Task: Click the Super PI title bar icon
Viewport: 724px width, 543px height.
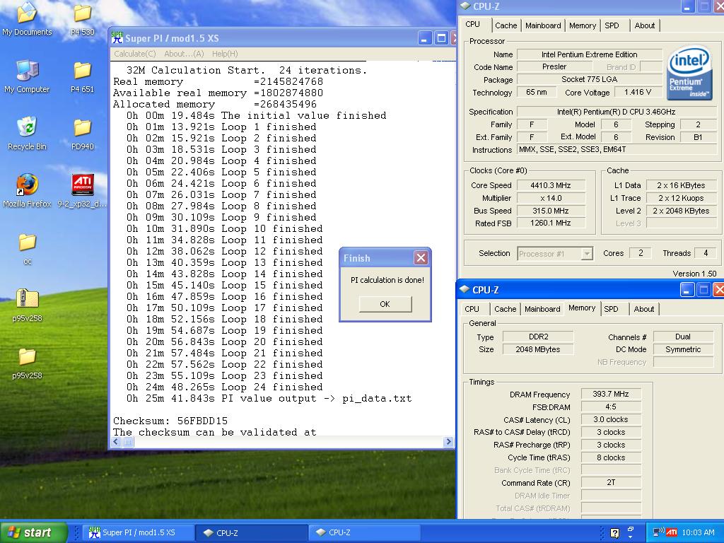Action: [117, 38]
